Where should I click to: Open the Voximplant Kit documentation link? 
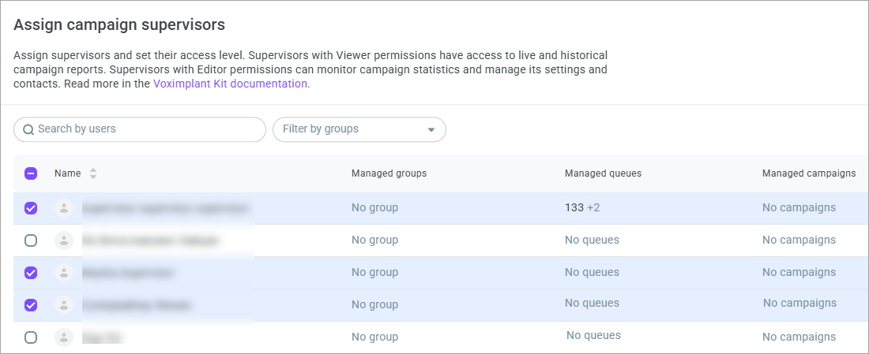pyautogui.click(x=231, y=84)
